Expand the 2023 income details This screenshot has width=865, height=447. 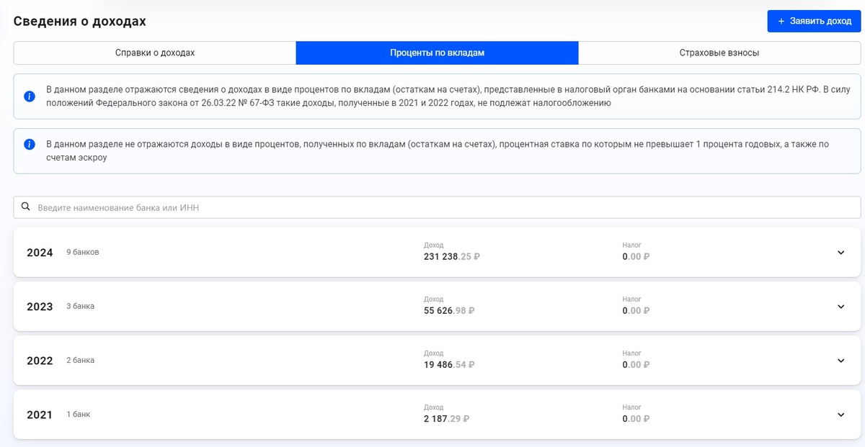tap(432, 307)
